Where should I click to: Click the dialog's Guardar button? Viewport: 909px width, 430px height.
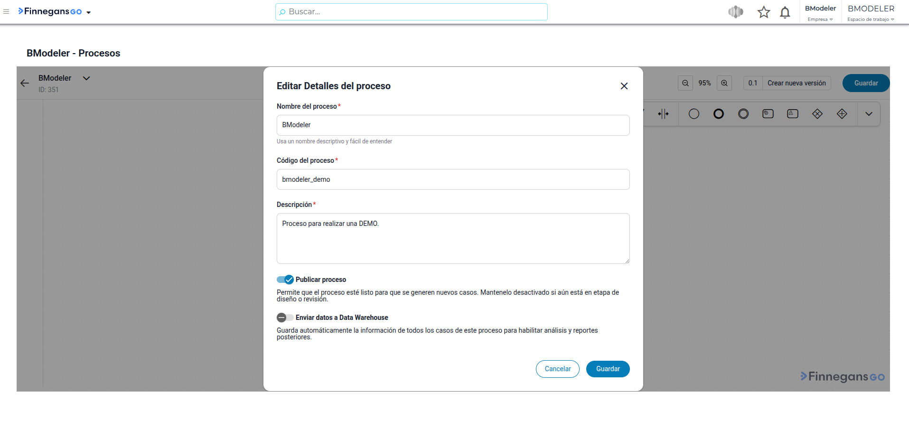pos(608,369)
